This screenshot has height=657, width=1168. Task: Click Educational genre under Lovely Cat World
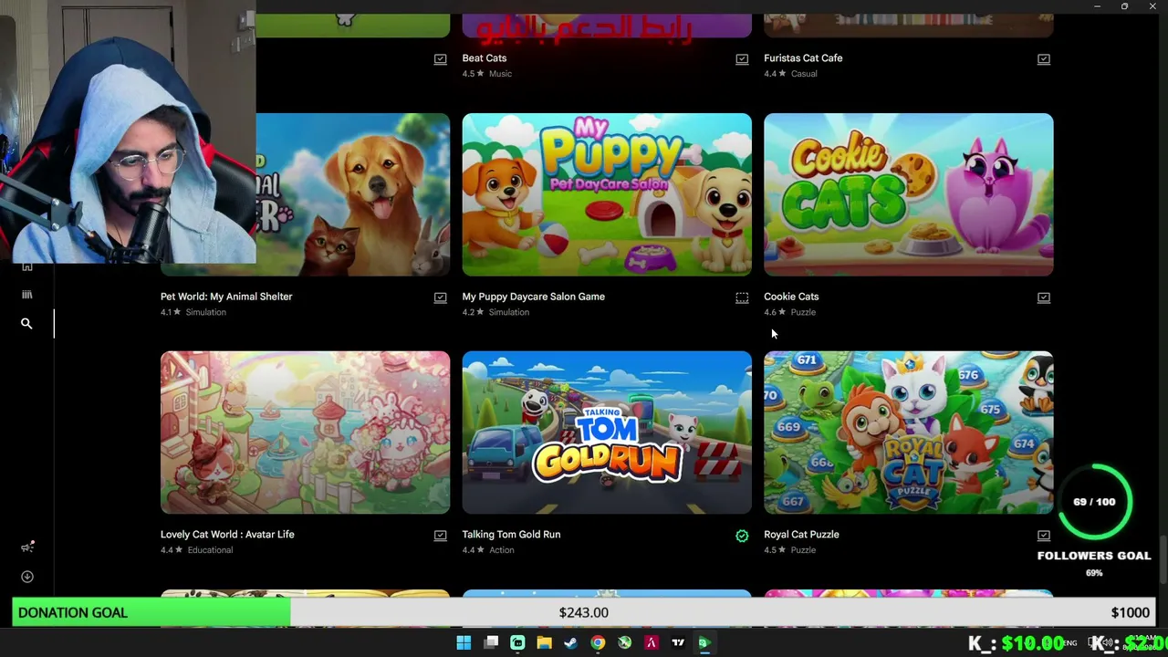(210, 550)
